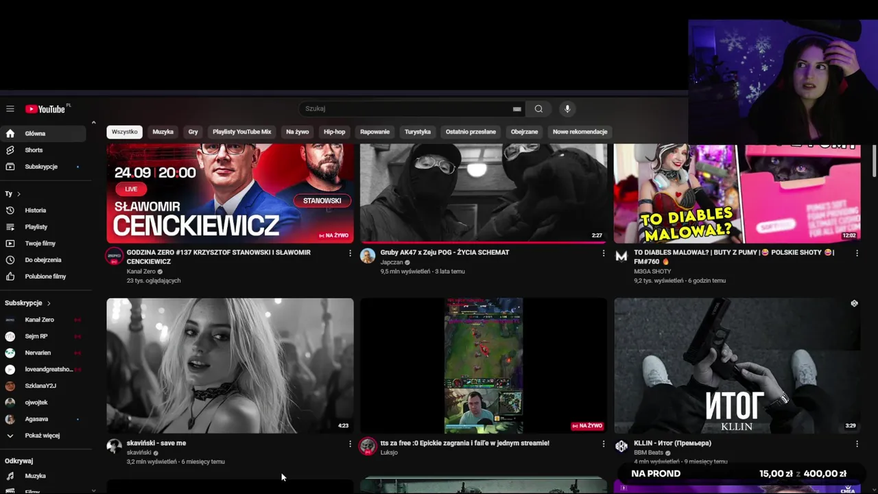Open options menu for Gruby AK47 video
Image resolution: width=878 pixels, height=494 pixels.
(x=604, y=253)
